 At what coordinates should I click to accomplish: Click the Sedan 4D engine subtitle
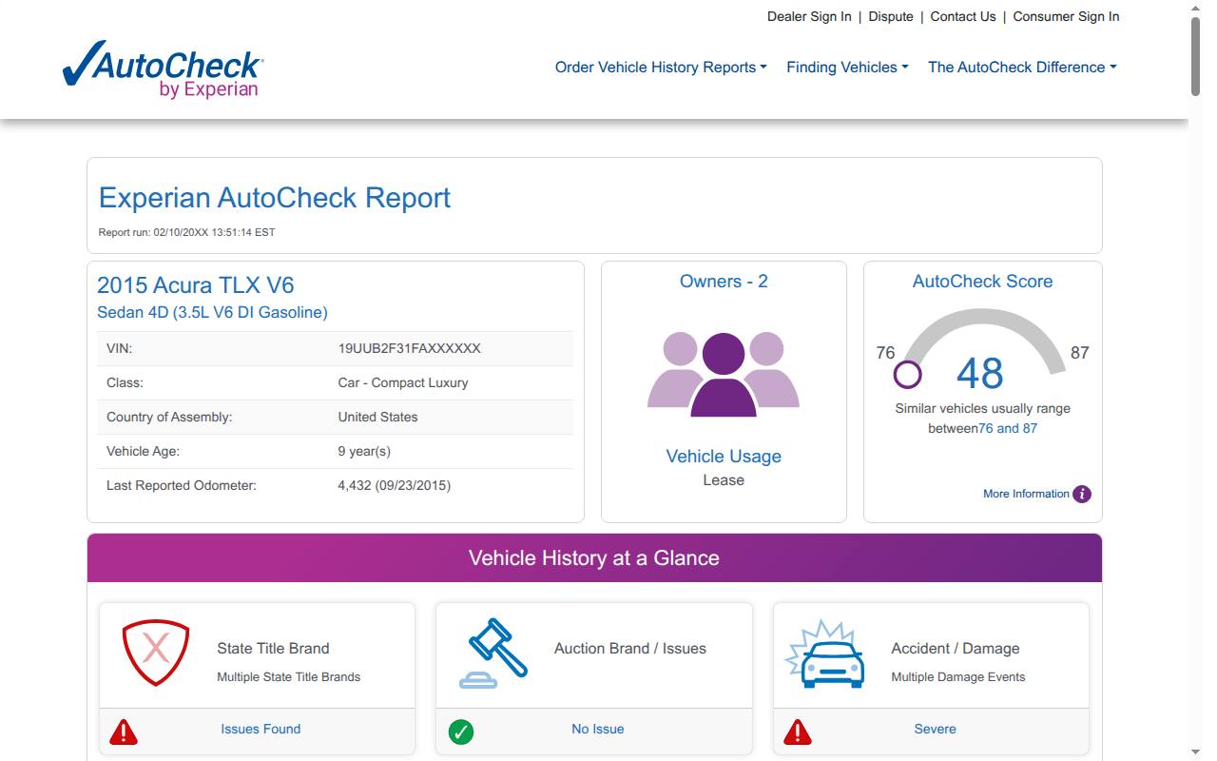212,312
